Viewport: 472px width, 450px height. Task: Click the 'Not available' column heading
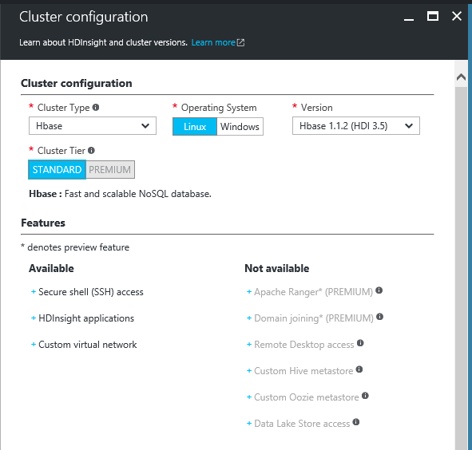(x=277, y=268)
